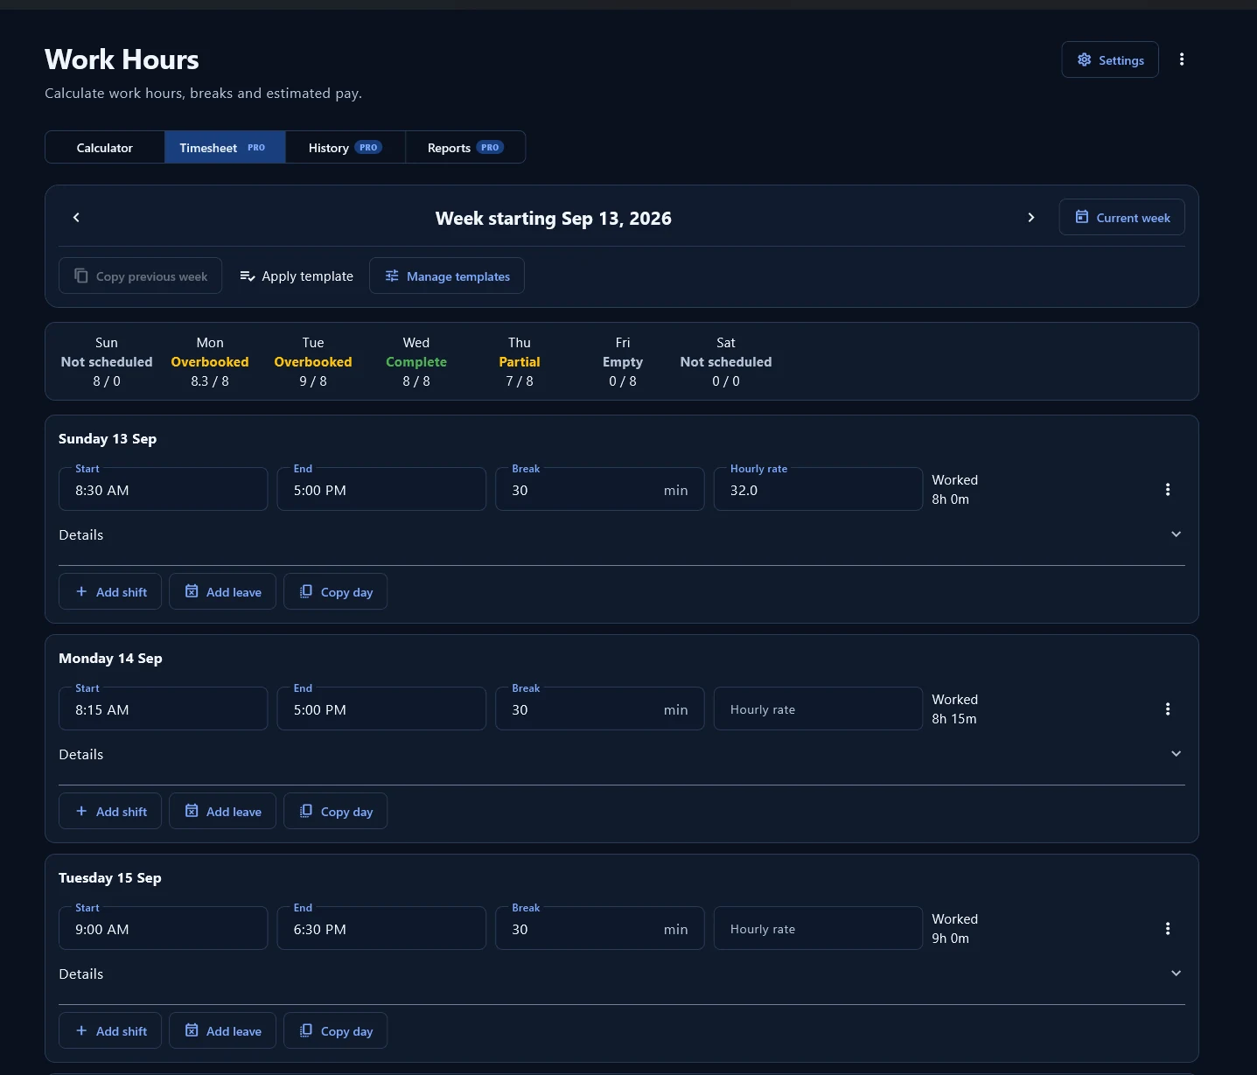
Task: Select the Sat Not scheduled day summary
Action: pyautogui.click(x=726, y=361)
